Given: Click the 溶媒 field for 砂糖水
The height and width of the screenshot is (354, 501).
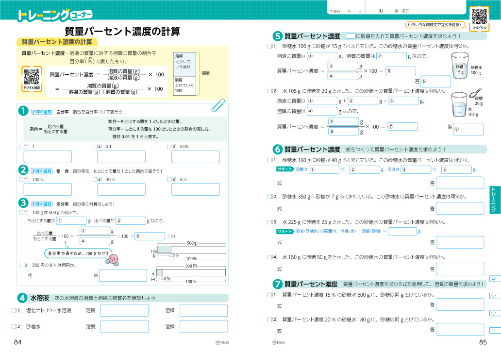Looking at the screenshot, I should tap(200, 327).
